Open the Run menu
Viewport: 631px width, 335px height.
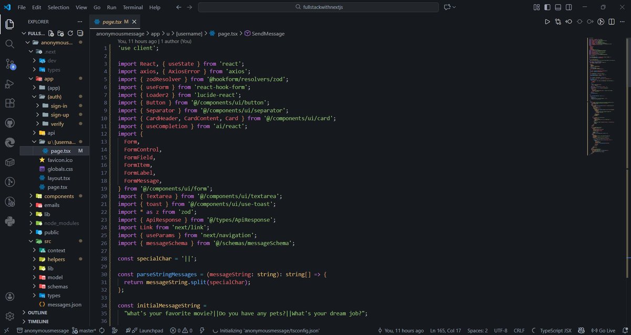(111, 7)
